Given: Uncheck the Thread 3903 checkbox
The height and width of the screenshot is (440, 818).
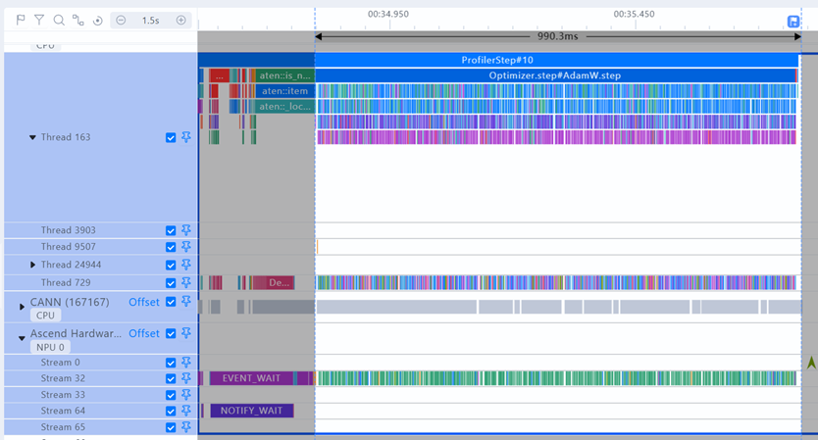Looking at the screenshot, I should coord(171,230).
